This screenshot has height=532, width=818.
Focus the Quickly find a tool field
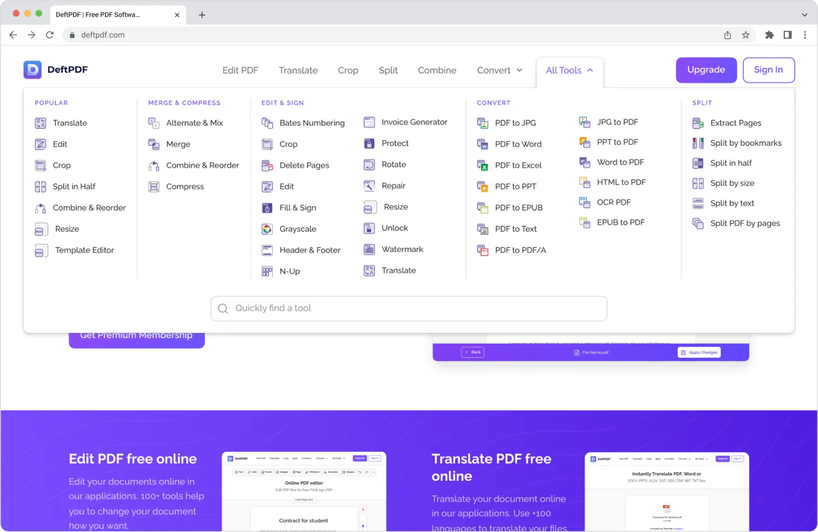(x=409, y=308)
